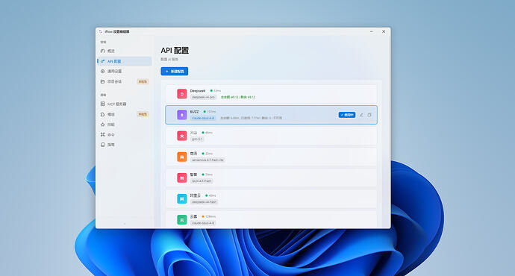This screenshot has height=276, width=515.
Task: Open the book-icon guide sidebar item
Action: [125, 145]
